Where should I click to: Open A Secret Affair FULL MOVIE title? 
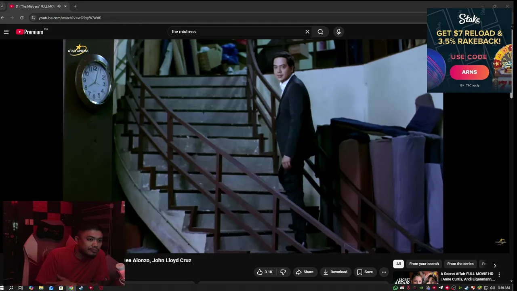[x=468, y=276]
